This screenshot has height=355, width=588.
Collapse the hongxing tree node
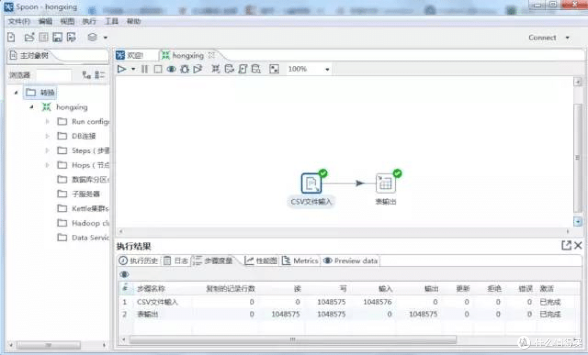32,107
